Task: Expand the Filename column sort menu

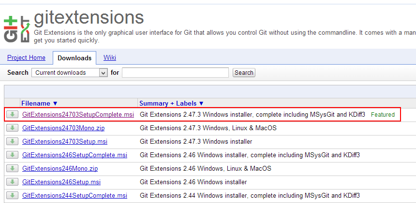Action: tap(39, 103)
